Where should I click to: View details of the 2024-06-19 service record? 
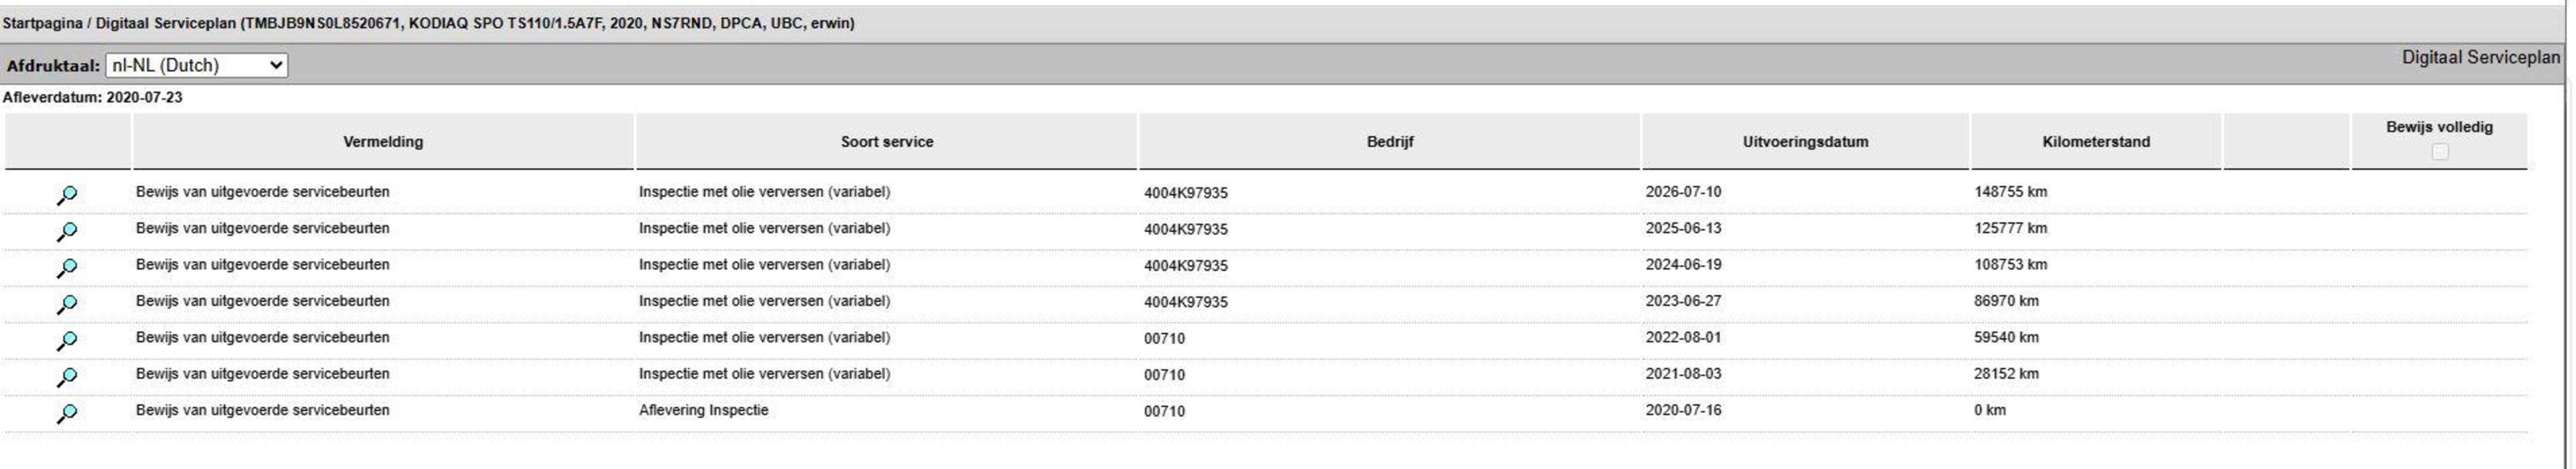67,268
